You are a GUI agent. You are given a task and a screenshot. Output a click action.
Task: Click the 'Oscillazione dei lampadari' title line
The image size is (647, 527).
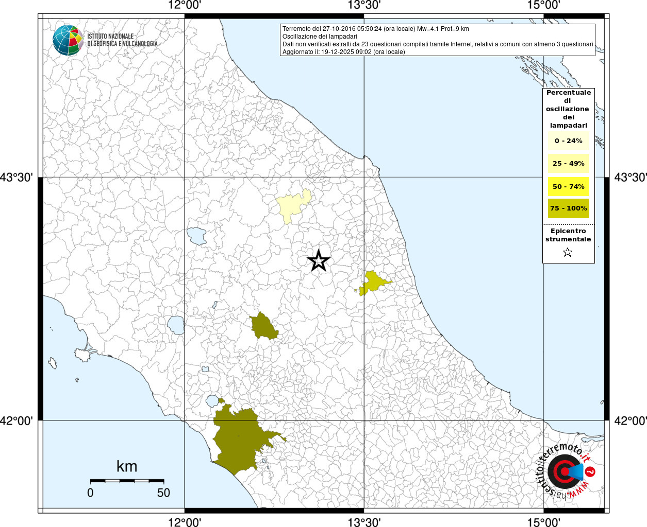[320, 37]
